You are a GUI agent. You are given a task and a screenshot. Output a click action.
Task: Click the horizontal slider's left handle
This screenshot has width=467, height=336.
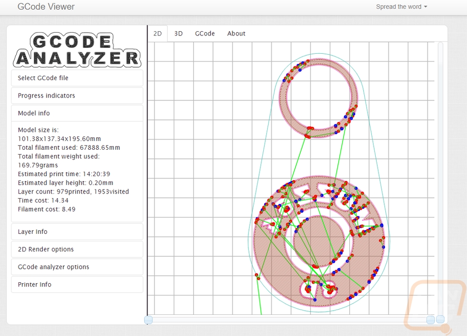point(148,320)
